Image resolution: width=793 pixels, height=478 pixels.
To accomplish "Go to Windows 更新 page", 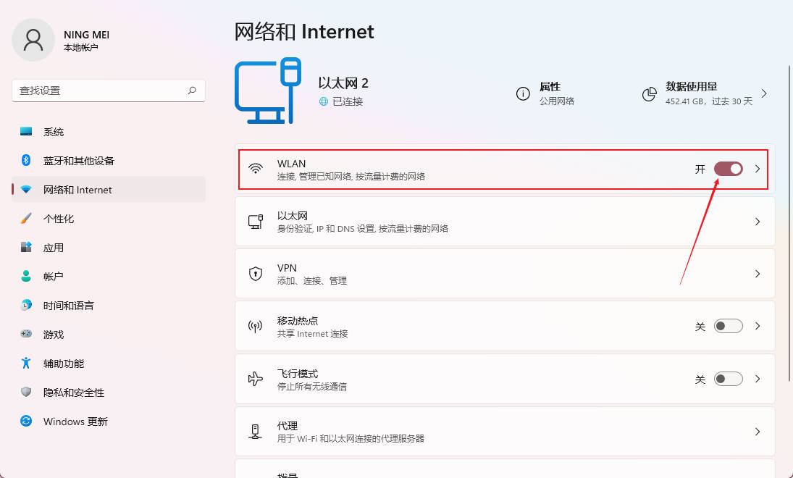I will [x=109, y=422].
